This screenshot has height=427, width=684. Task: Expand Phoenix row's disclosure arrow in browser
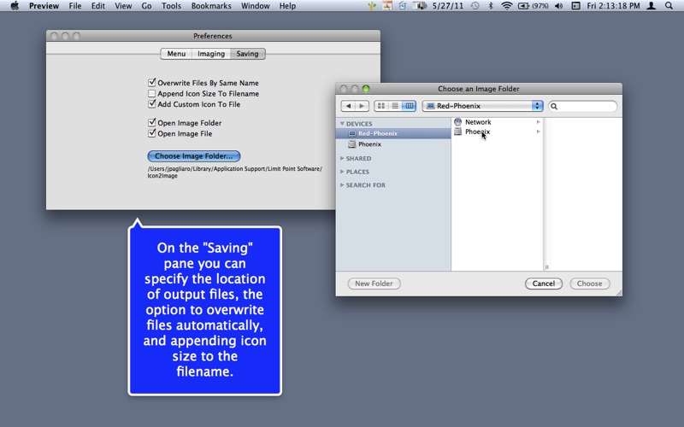pos(539,132)
